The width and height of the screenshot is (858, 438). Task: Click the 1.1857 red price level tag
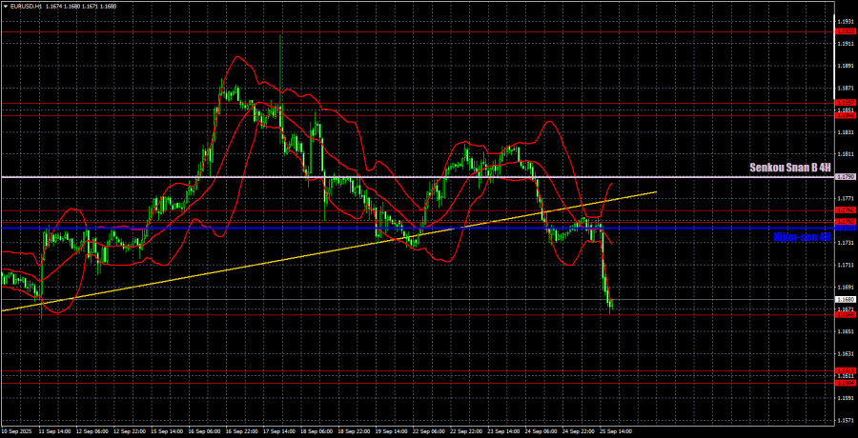coord(844,103)
